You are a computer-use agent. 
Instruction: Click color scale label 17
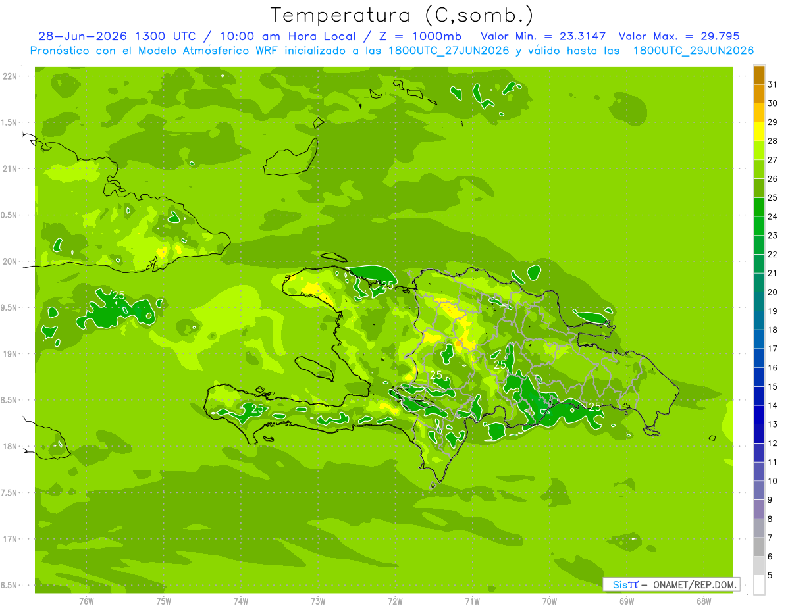pos(773,349)
